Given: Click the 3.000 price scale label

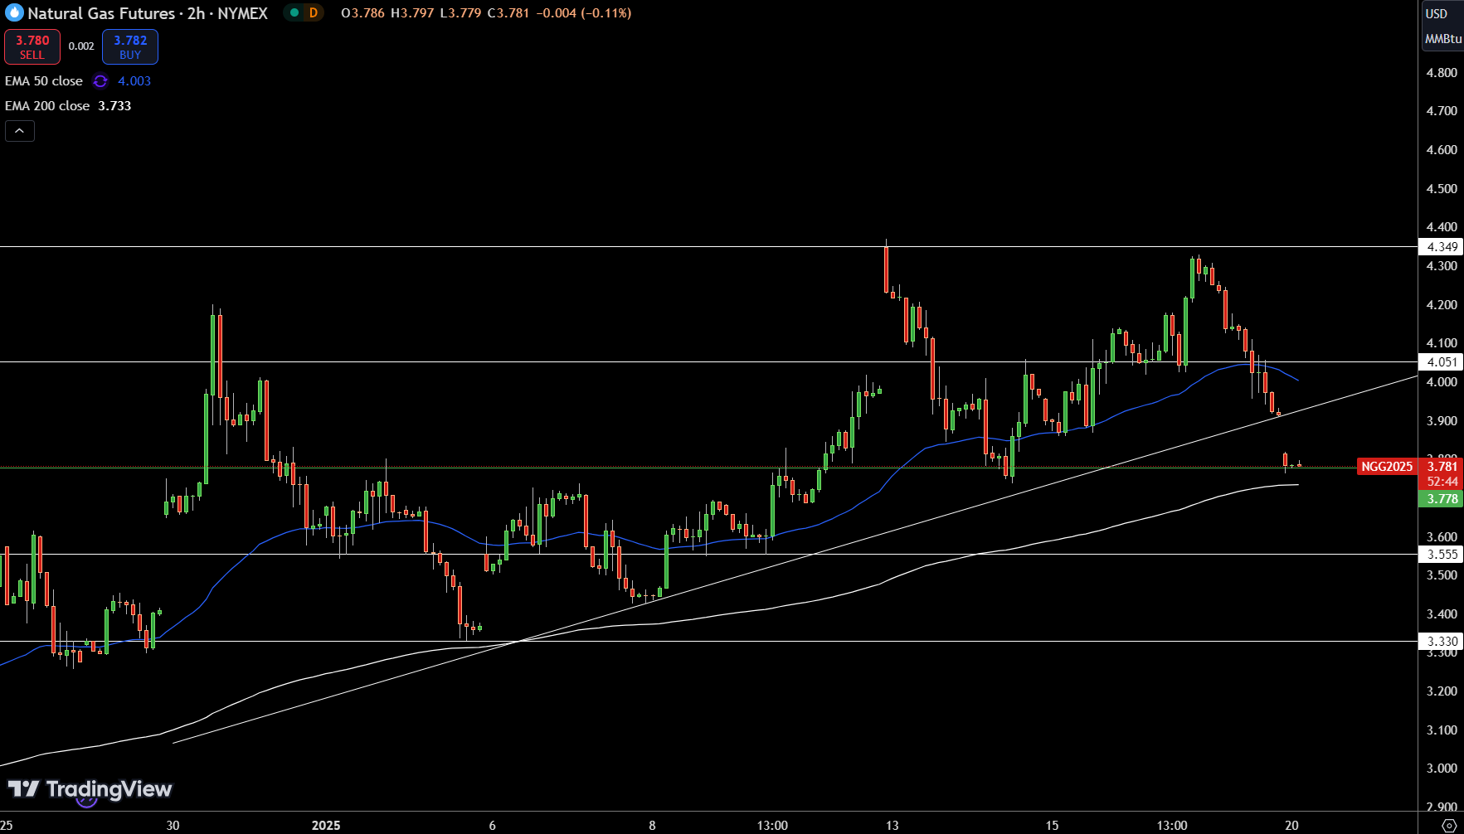Looking at the screenshot, I should click(x=1442, y=769).
